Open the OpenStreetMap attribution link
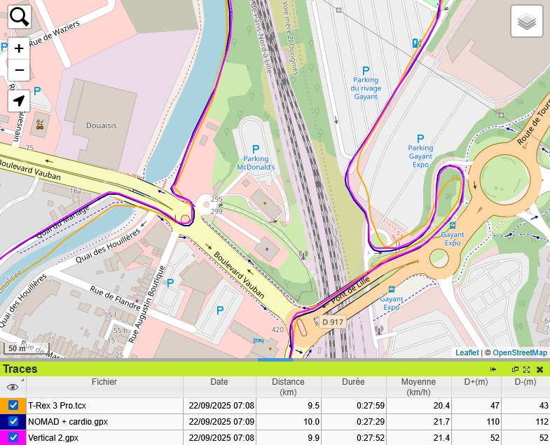The image size is (550, 445). [519, 352]
